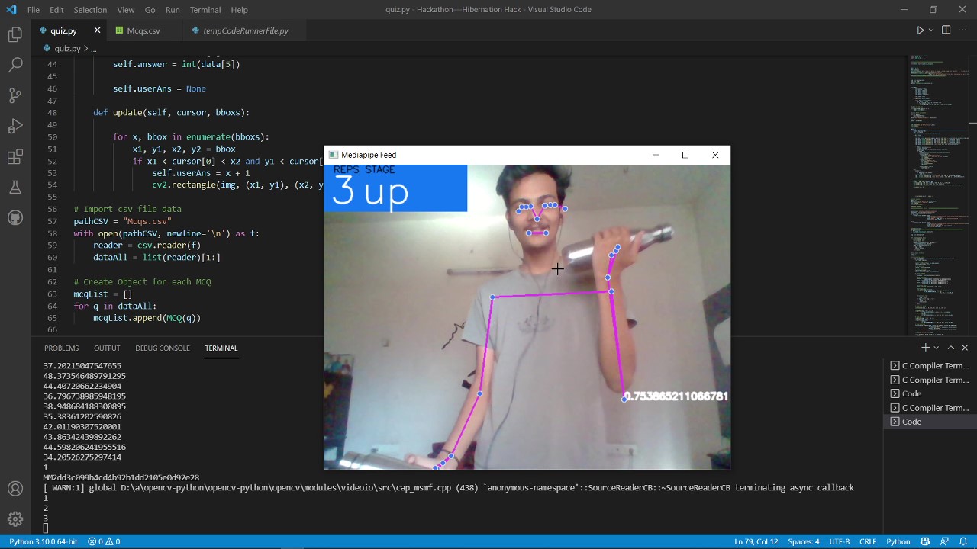Viewport: 977px width, 549px height.
Task: Open the Help menu
Action: tap(240, 10)
